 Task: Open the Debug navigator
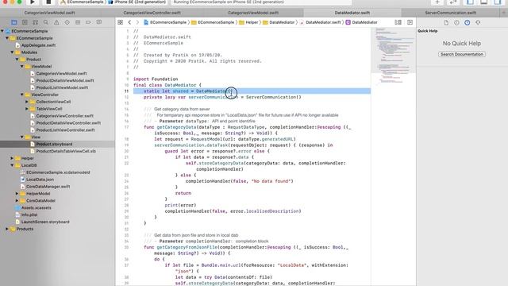click(78, 22)
